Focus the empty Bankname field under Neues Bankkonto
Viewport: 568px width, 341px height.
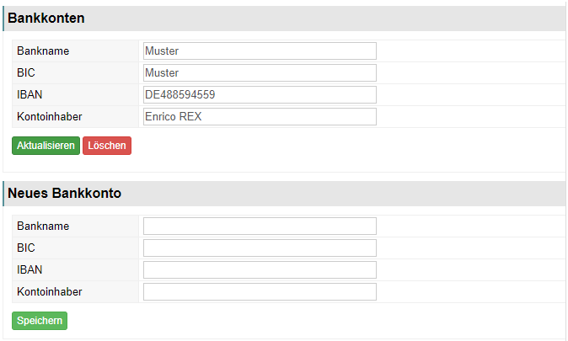260,226
